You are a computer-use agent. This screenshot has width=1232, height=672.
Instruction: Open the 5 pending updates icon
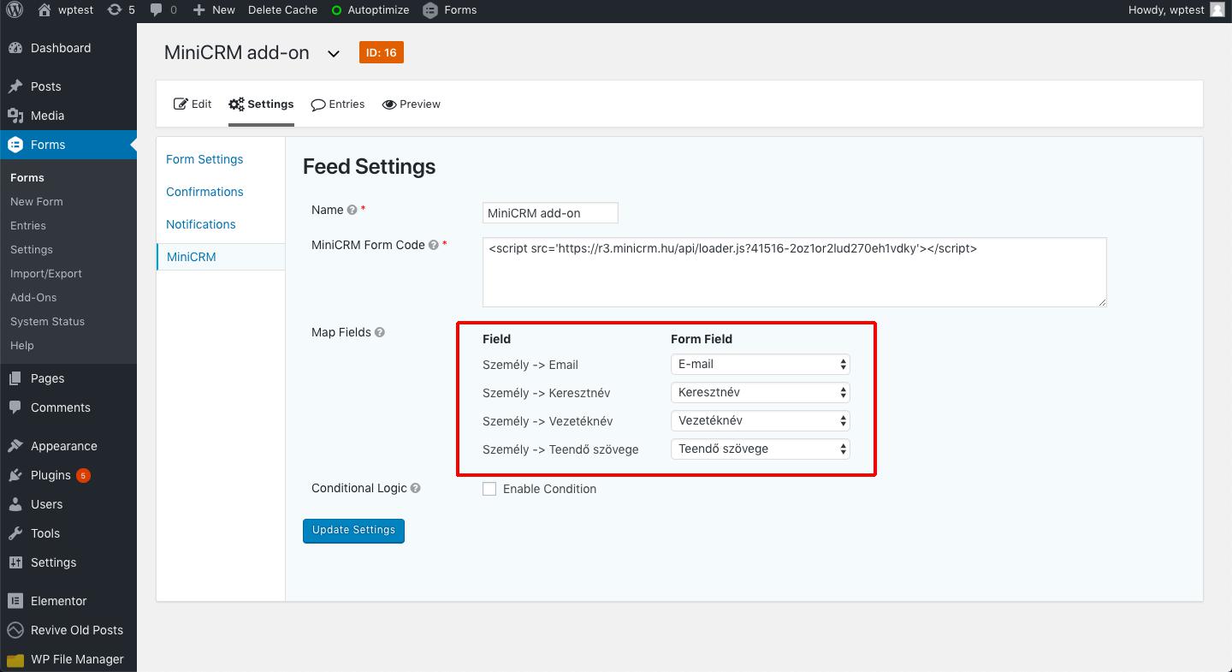pyautogui.click(x=121, y=10)
